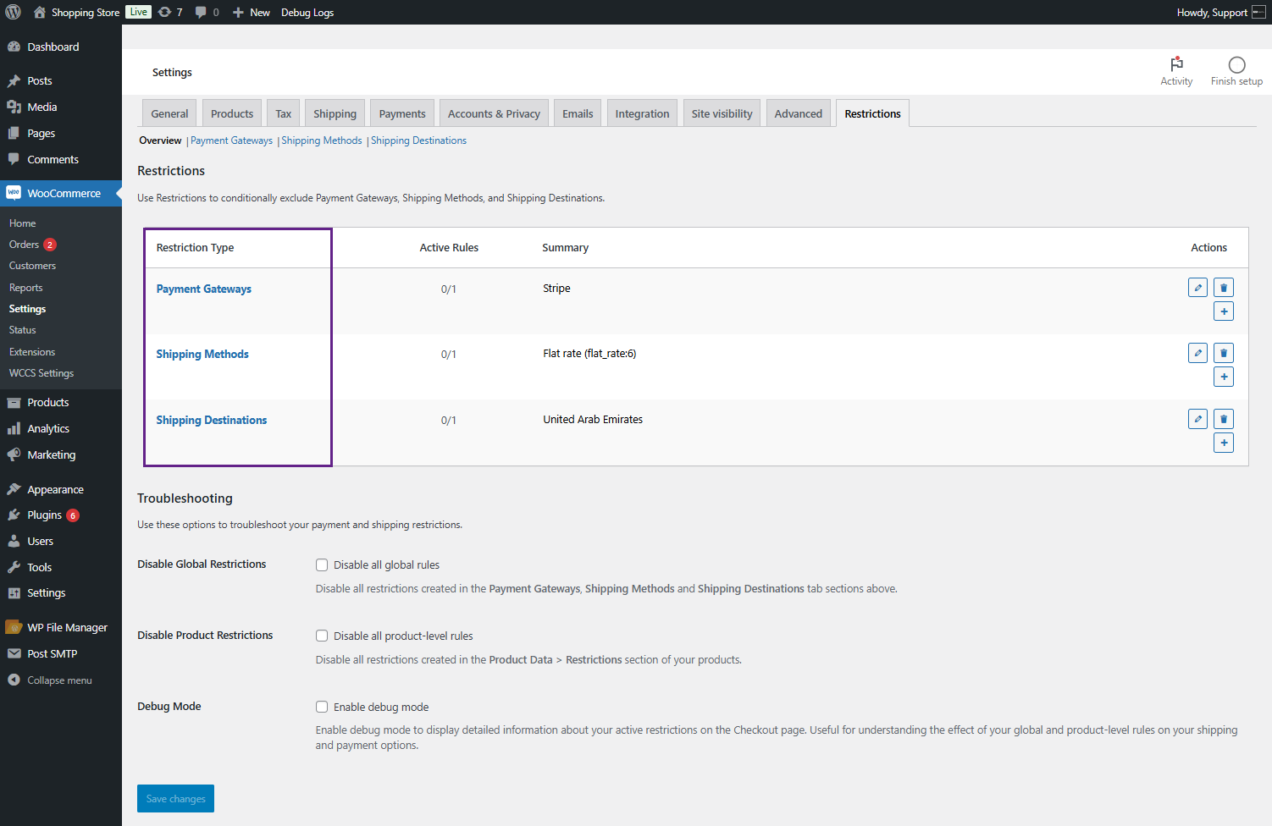
Task: Visit Shopping Store site link
Action: coord(77,12)
